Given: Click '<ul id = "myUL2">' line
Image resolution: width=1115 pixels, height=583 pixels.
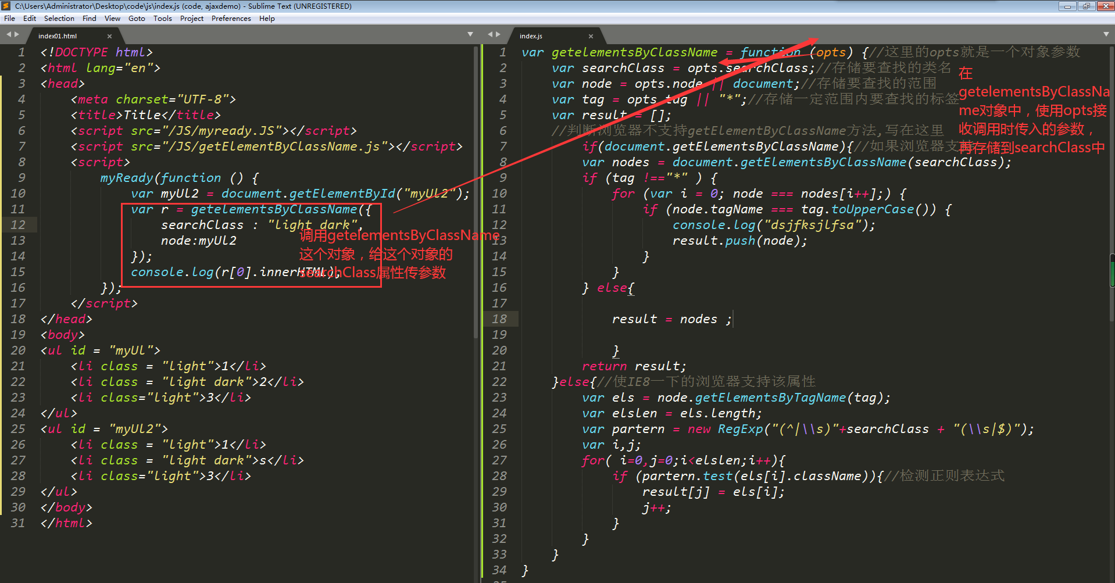Looking at the screenshot, I should click(105, 429).
